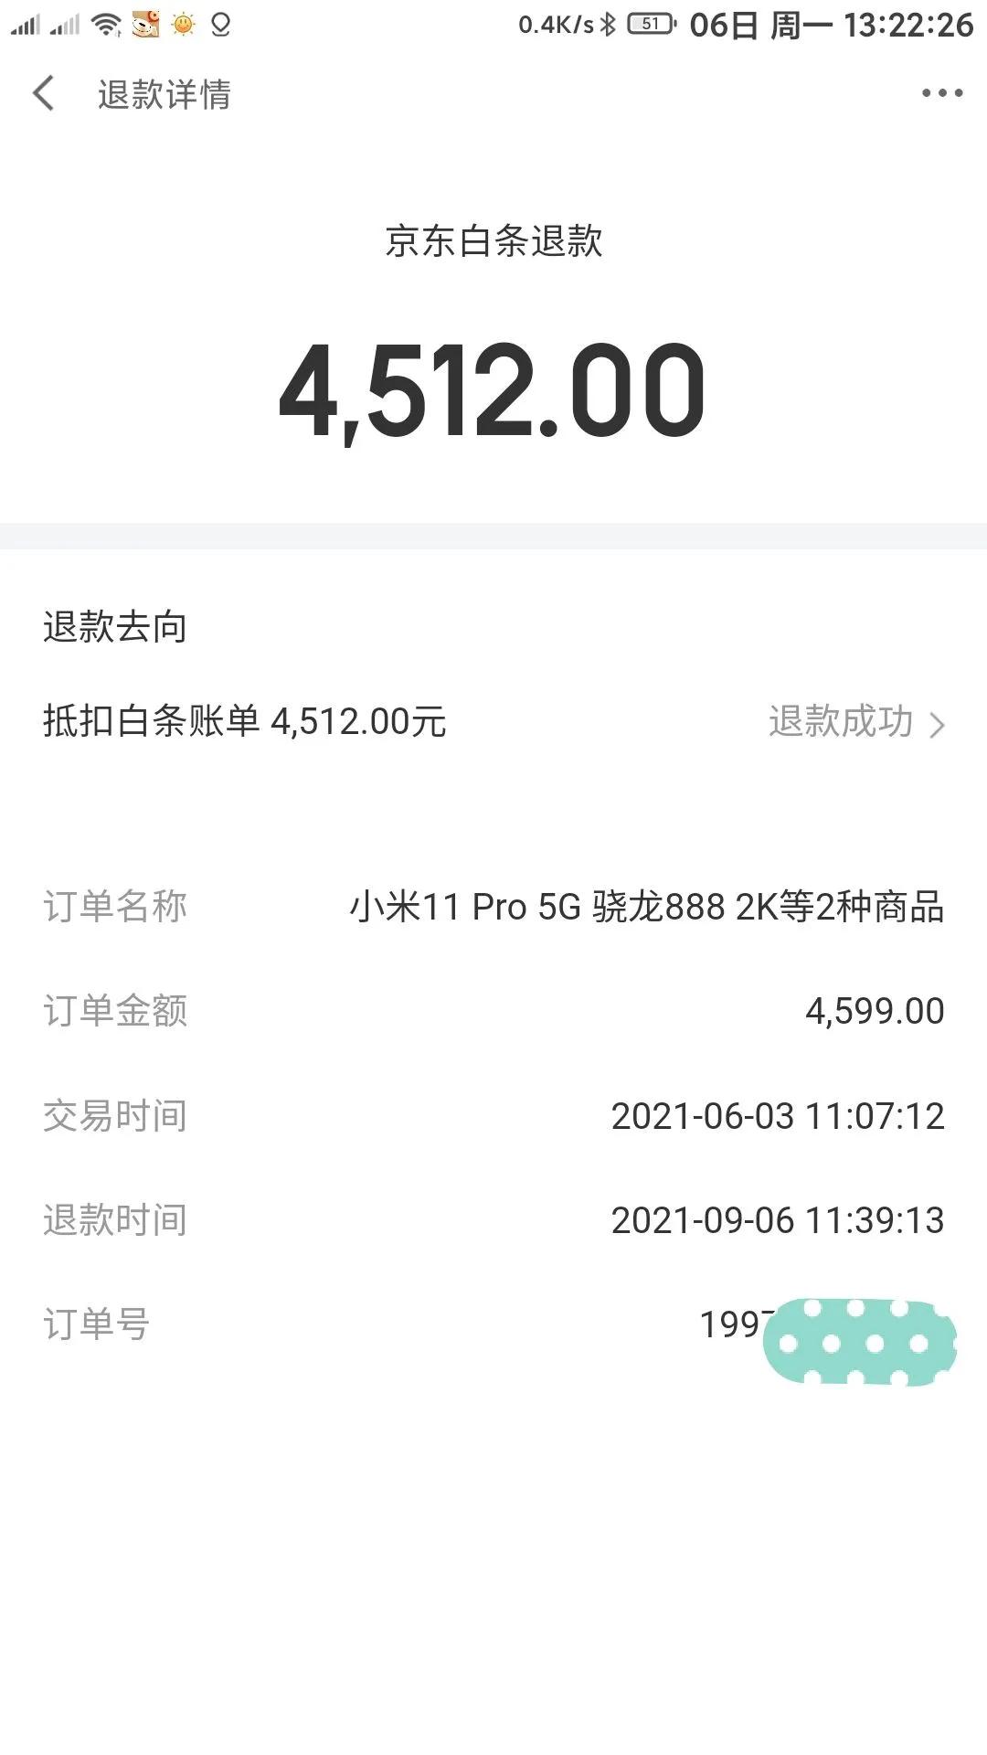Tap the refund time 2021-09-06 11:39:13

(777, 1221)
